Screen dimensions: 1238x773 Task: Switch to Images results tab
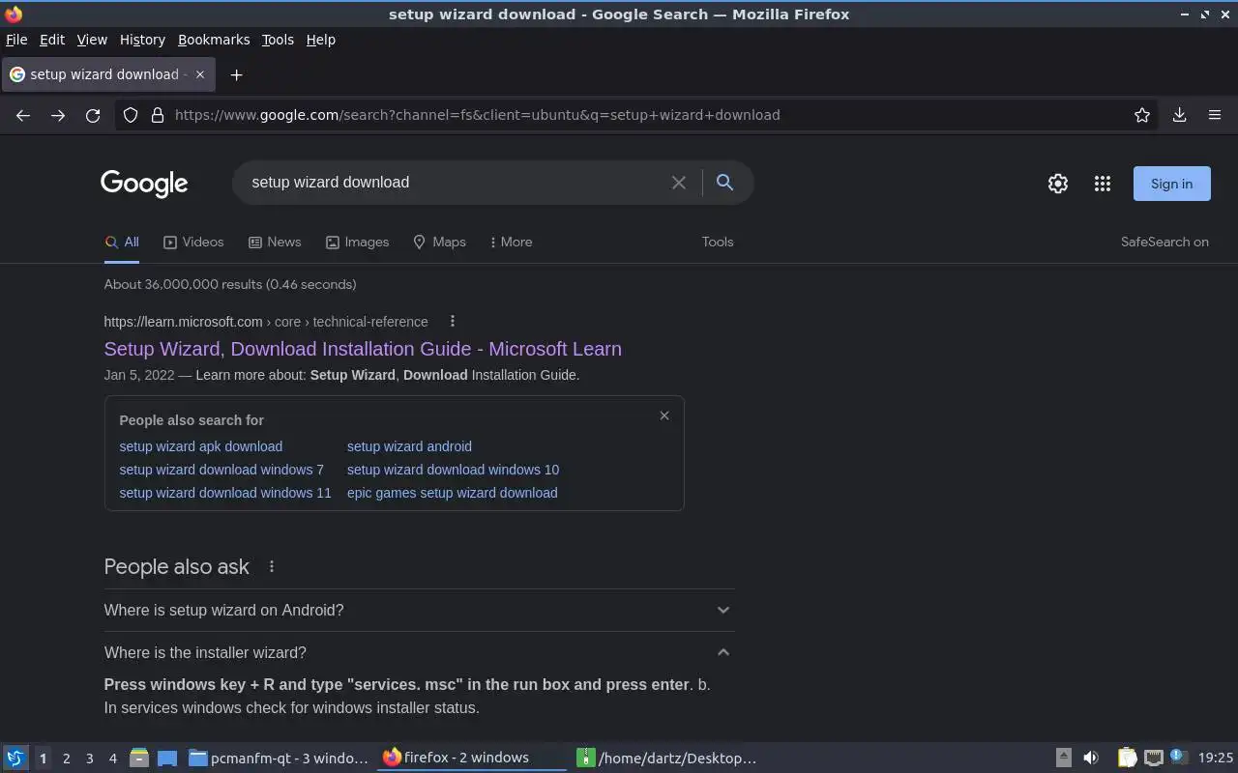(357, 242)
